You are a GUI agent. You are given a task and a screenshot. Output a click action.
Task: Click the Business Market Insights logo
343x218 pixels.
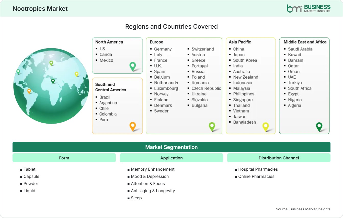tap(308, 8)
